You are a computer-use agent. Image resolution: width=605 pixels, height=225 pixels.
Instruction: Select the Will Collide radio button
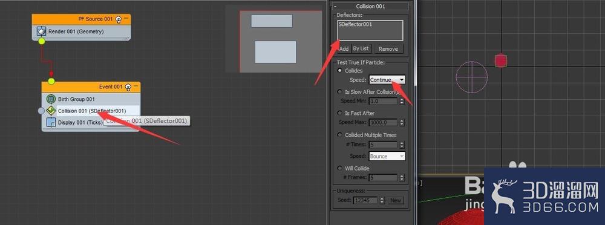tap(339, 168)
